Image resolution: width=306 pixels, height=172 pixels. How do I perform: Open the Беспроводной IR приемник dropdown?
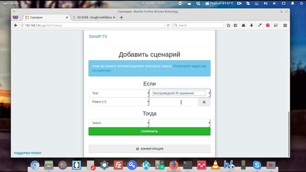click(x=180, y=93)
